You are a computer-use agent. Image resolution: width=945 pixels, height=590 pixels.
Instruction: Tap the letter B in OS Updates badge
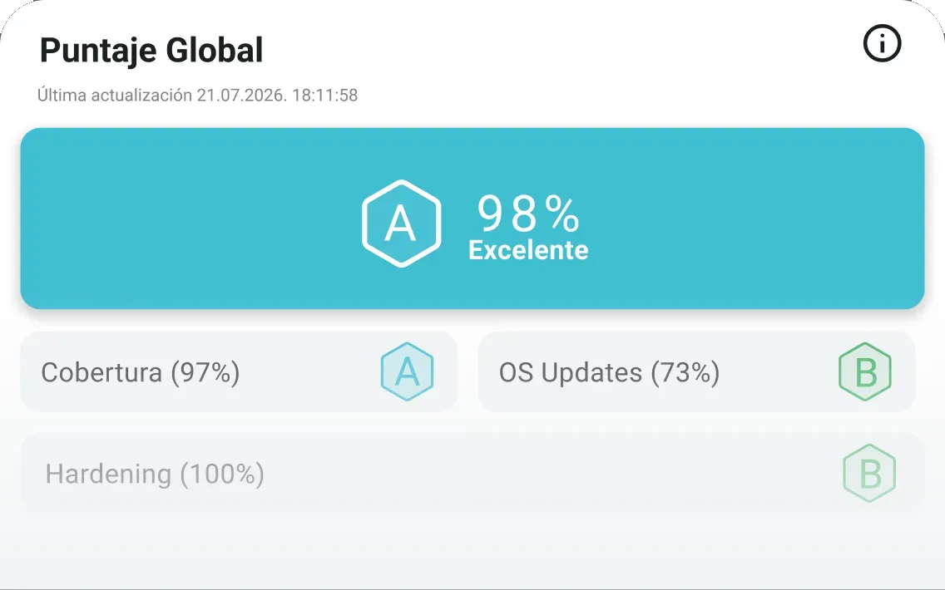pos(866,372)
